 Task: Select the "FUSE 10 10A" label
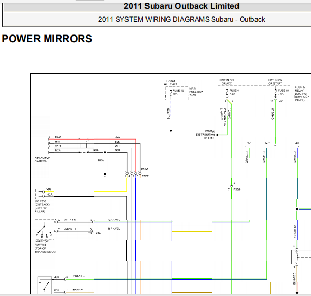(178, 92)
